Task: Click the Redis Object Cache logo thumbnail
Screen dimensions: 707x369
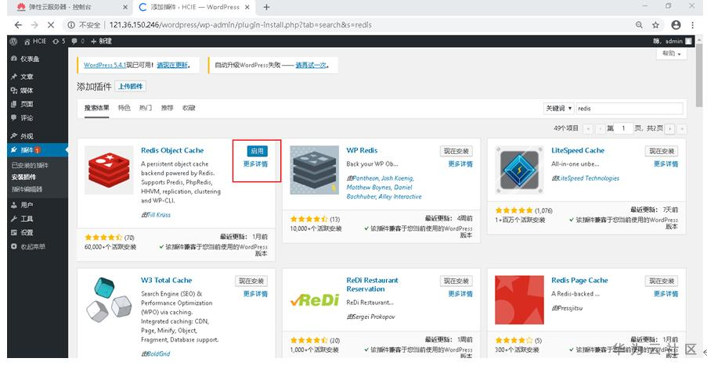Action: pos(109,170)
